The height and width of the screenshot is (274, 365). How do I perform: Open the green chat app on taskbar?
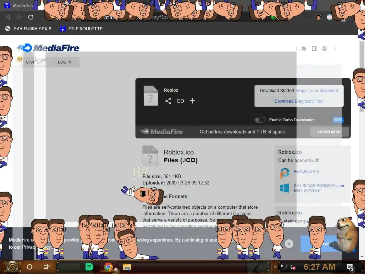pos(89,267)
